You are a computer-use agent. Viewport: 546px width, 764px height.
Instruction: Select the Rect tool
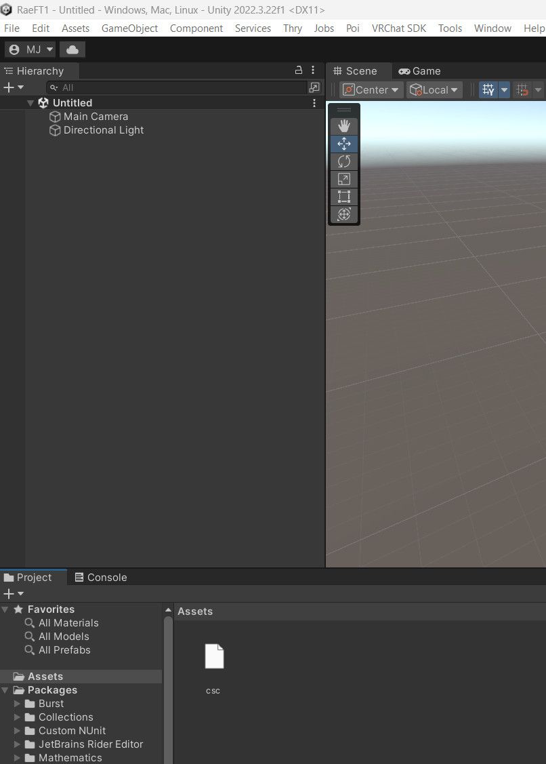[344, 197]
